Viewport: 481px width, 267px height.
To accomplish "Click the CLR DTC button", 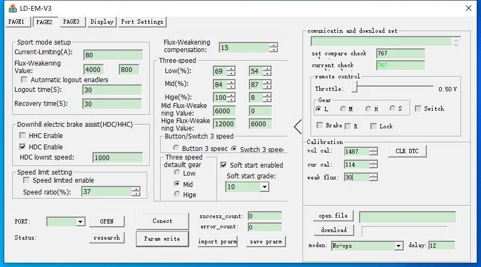I will point(407,151).
